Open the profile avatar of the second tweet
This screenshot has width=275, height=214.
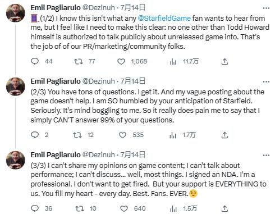point(16,86)
